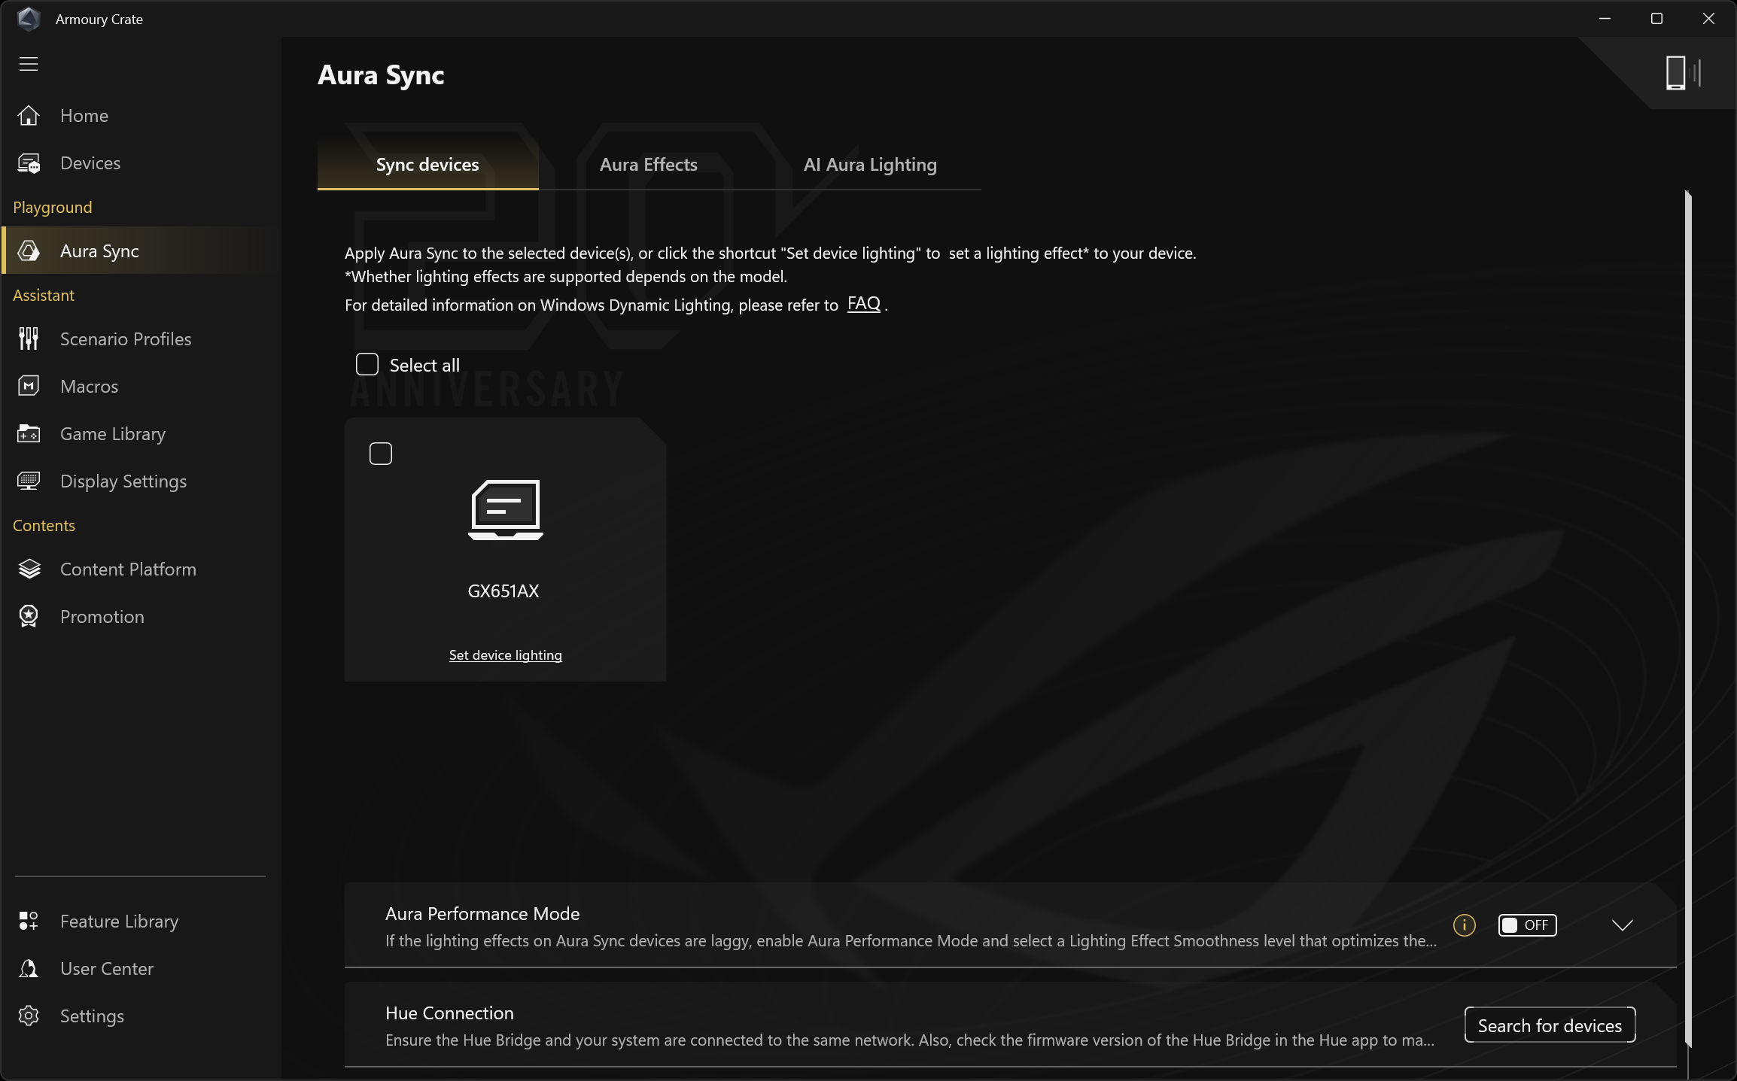
Task: Check the Select all checkbox
Action: 367,364
